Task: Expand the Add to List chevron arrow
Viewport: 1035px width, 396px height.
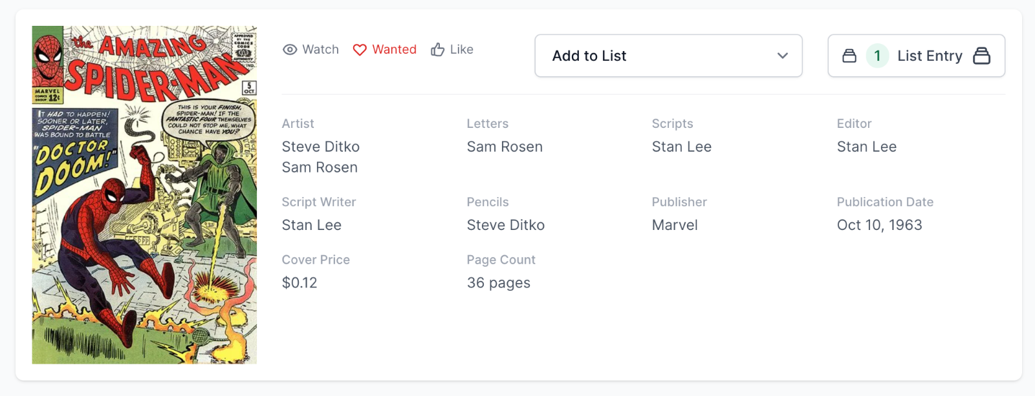Action: tap(783, 56)
